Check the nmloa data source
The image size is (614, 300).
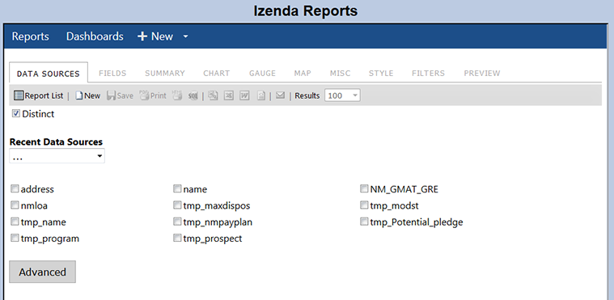[x=15, y=205]
